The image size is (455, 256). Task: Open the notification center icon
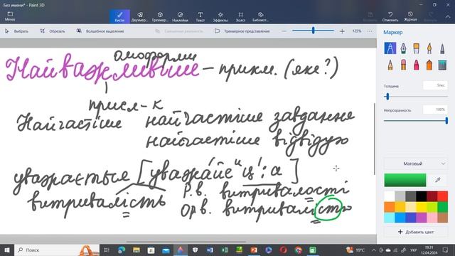tap(446, 250)
